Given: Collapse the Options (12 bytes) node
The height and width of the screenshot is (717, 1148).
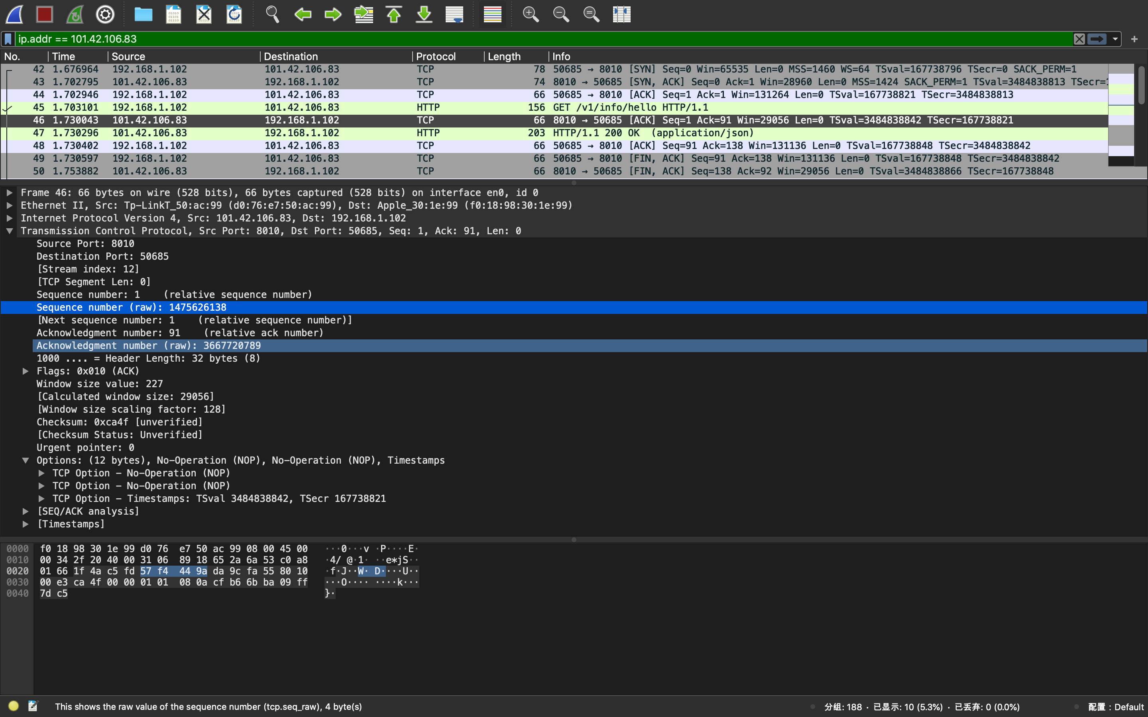Looking at the screenshot, I should [26, 460].
